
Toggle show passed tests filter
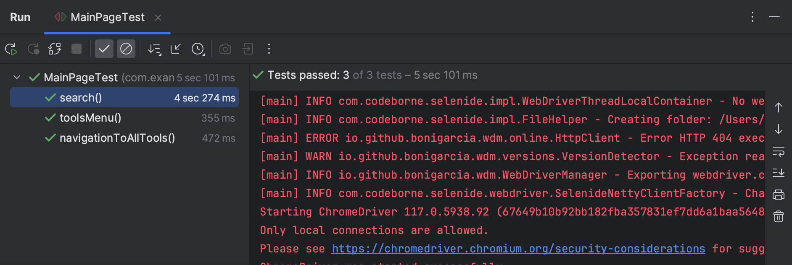(104, 49)
